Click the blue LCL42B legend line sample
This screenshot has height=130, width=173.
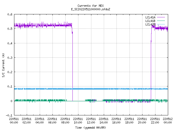[161, 24]
